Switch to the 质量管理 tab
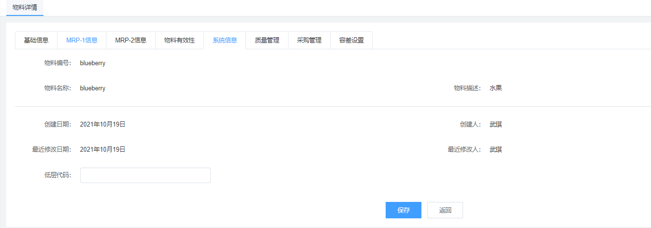 (267, 41)
